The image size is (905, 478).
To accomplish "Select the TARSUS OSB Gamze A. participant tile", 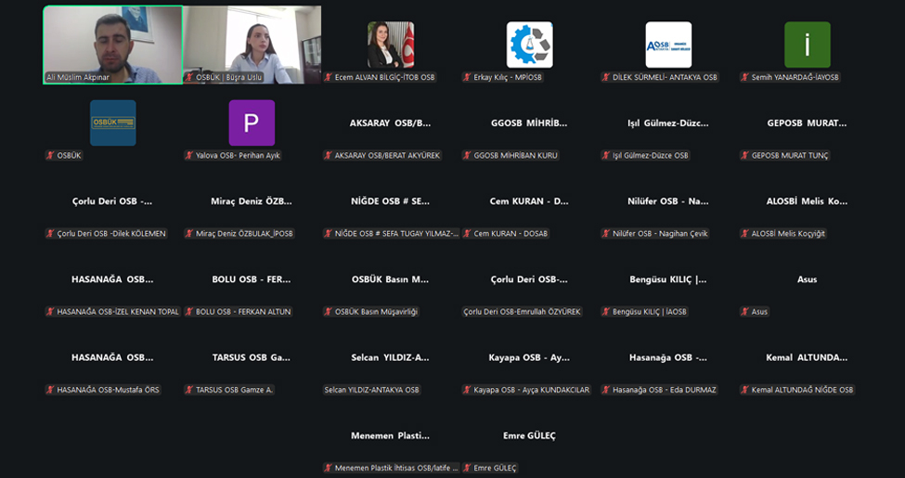I will pos(252,358).
